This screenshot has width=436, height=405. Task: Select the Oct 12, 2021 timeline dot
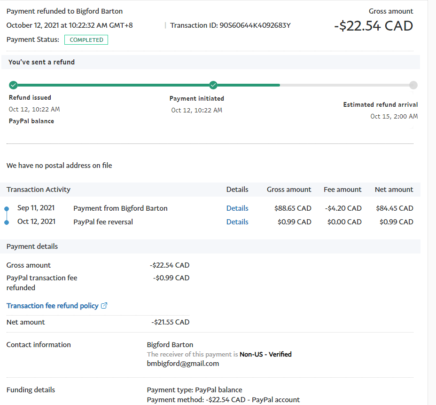(x=7, y=222)
